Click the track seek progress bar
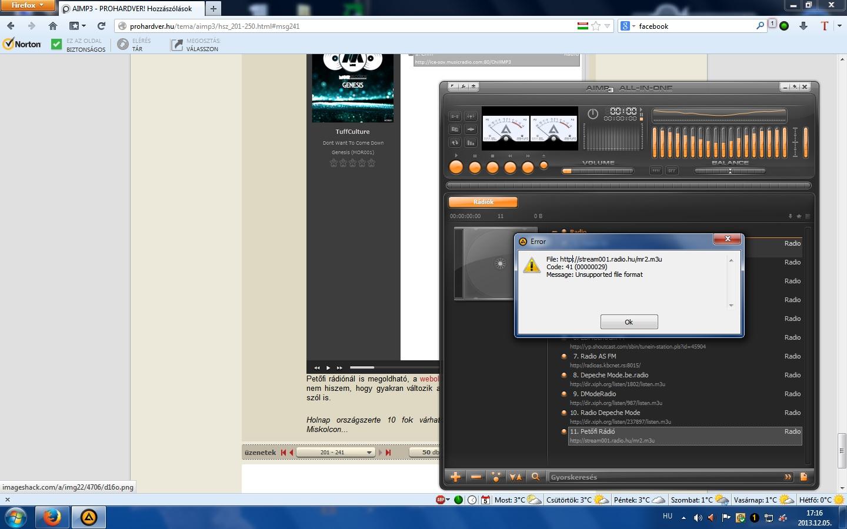This screenshot has width=847, height=529. [x=629, y=185]
